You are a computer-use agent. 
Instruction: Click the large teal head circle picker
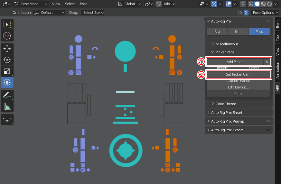coord(125,51)
